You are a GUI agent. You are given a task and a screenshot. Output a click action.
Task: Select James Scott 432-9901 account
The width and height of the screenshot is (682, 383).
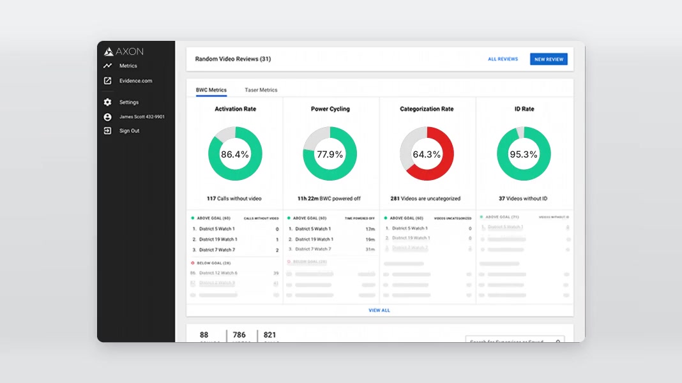pyautogui.click(x=142, y=117)
